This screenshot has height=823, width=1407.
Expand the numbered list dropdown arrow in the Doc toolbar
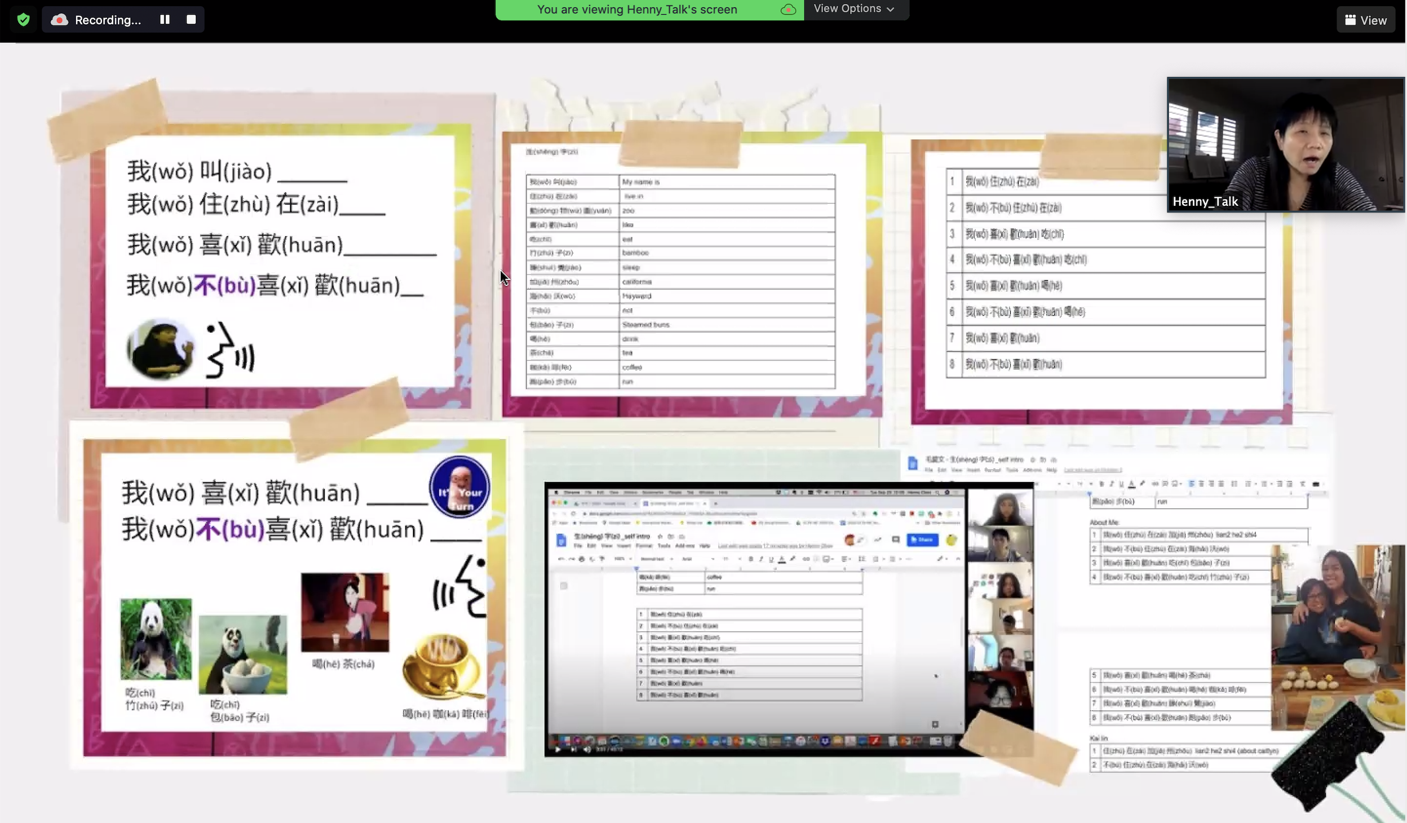tap(1256, 484)
